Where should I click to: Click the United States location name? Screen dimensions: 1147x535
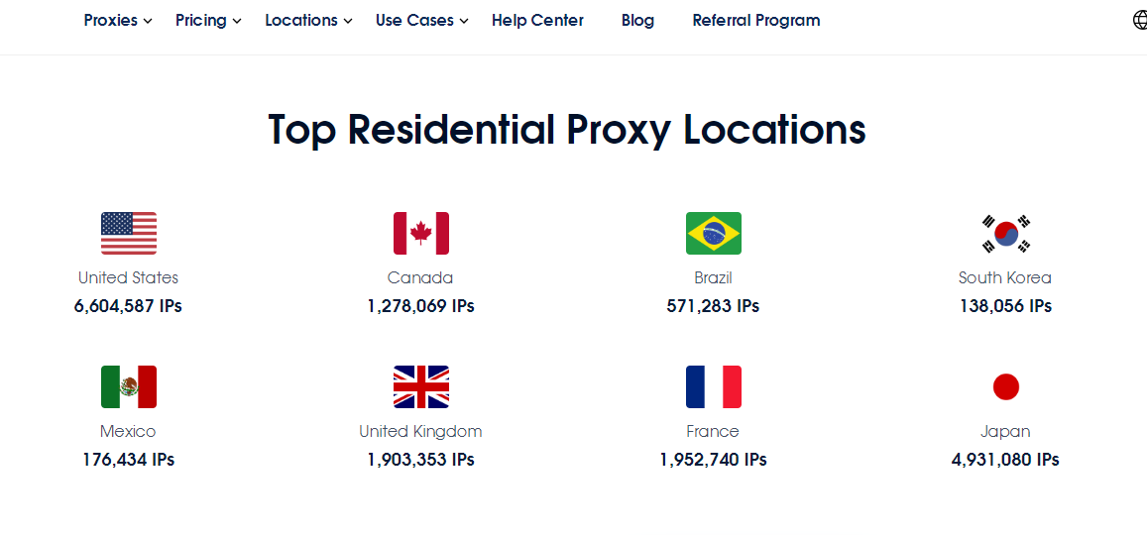(128, 277)
